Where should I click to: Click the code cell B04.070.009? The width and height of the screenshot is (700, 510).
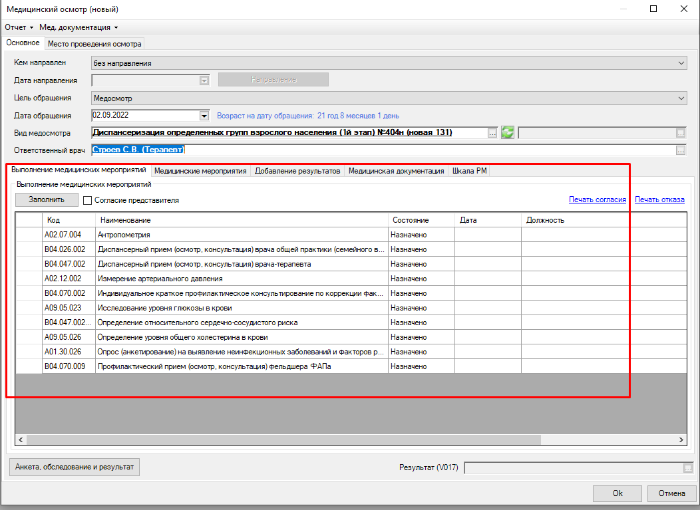(x=69, y=366)
